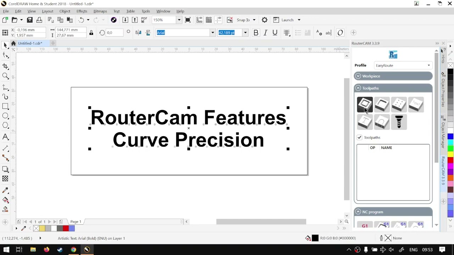Image resolution: width=454 pixels, height=255 pixels.
Task: Toggle Bold formatting
Action: click(x=256, y=33)
